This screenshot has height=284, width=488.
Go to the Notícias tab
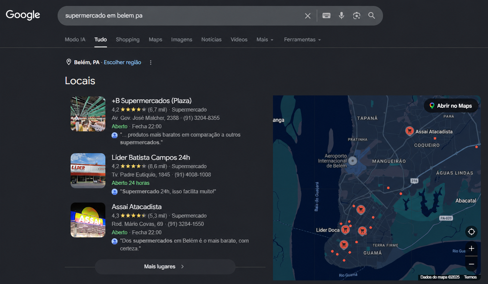[x=211, y=39]
